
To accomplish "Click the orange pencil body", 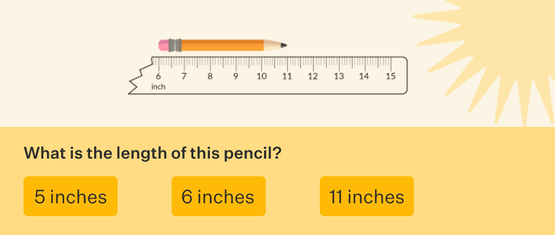I will 222,45.
